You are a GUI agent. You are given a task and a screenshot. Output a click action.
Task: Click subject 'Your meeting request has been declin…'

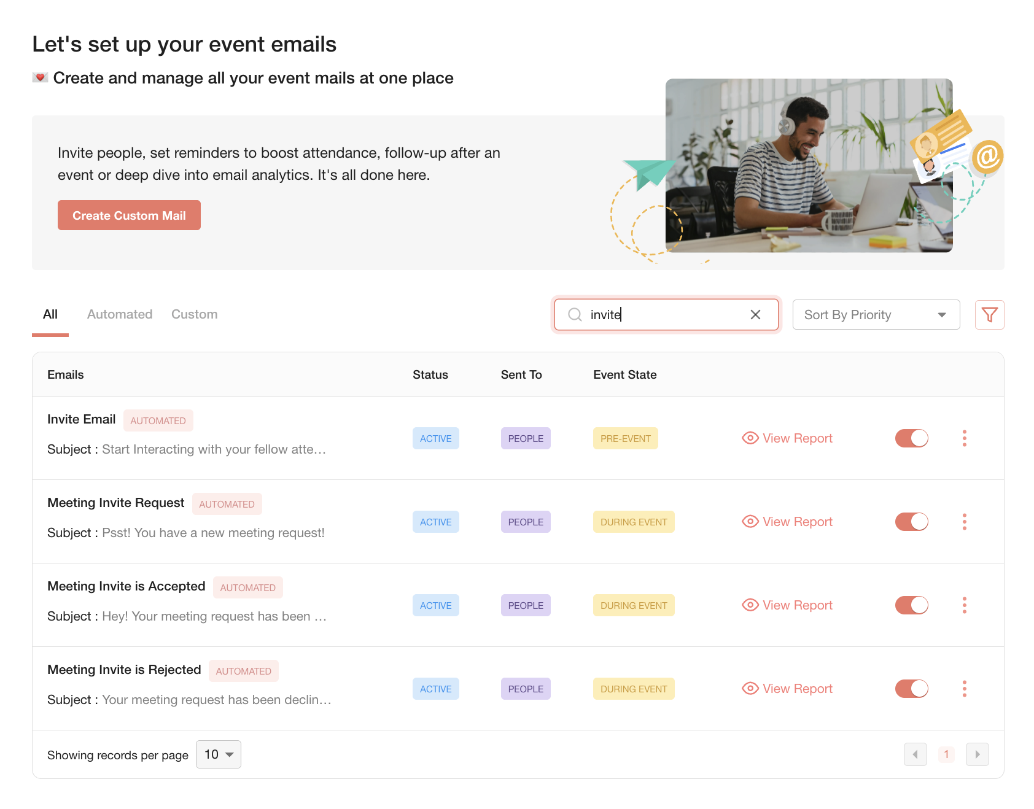217,700
